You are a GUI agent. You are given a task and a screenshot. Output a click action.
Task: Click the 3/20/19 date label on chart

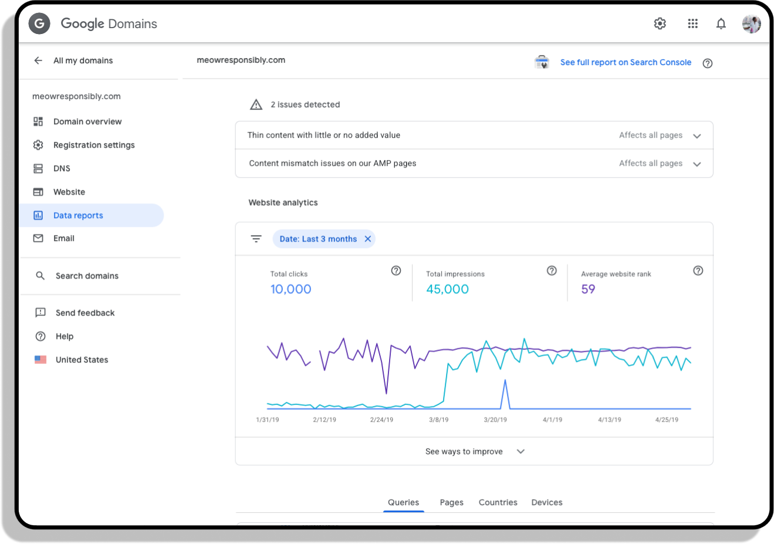pyautogui.click(x=495, y=420)
